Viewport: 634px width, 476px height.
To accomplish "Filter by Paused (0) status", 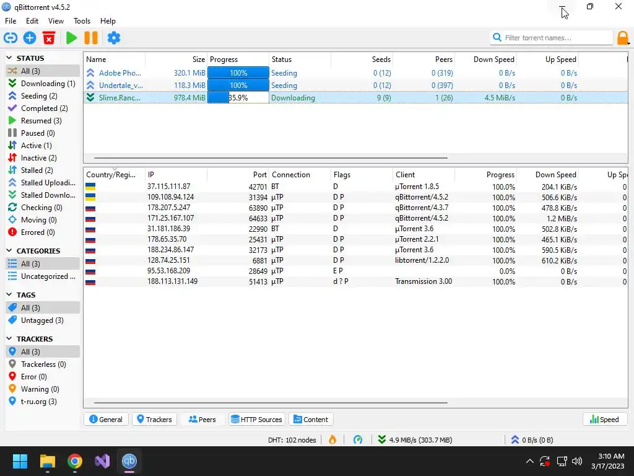I will pyautogui.click(x=43, y=133).
